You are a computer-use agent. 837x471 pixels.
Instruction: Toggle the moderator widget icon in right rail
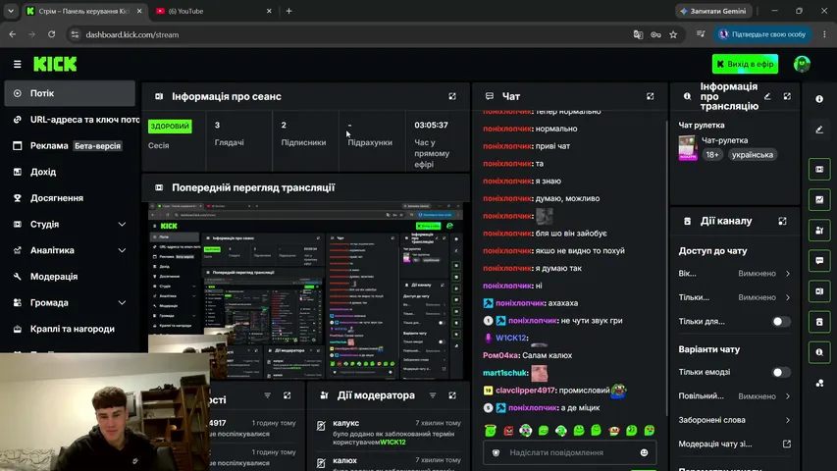tap(819, 231)
